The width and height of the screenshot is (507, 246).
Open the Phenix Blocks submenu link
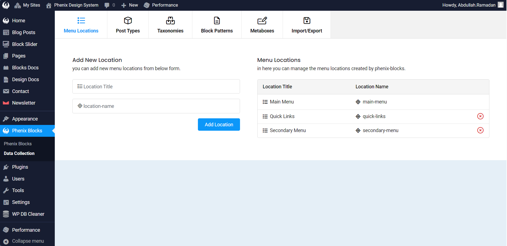point(18,144)
